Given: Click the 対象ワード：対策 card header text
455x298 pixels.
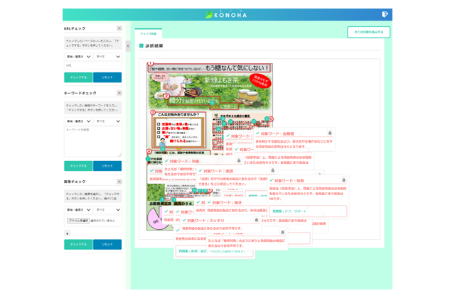Looking at the screenshot, I should click(x=184, y=161).
